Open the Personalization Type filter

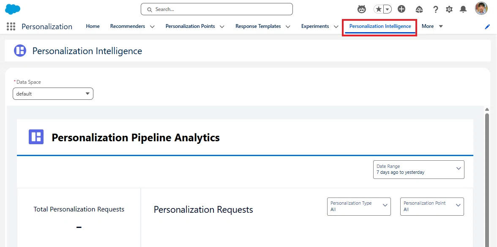tap(359, 206)
